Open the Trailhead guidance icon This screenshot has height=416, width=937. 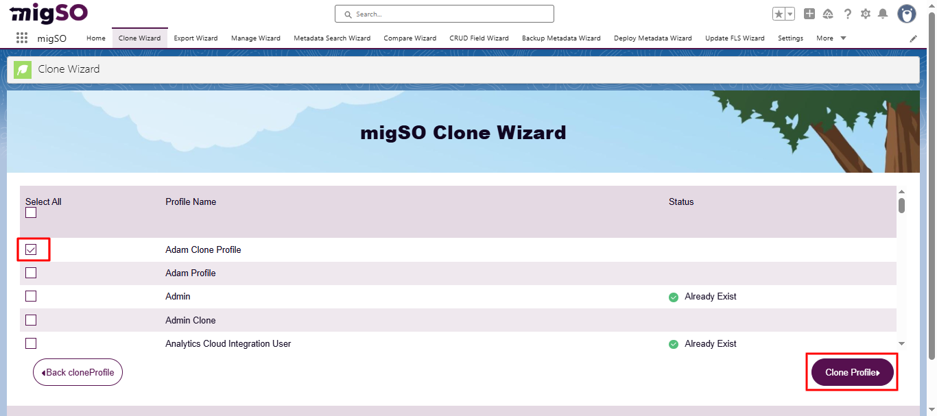tap(828, 14)
